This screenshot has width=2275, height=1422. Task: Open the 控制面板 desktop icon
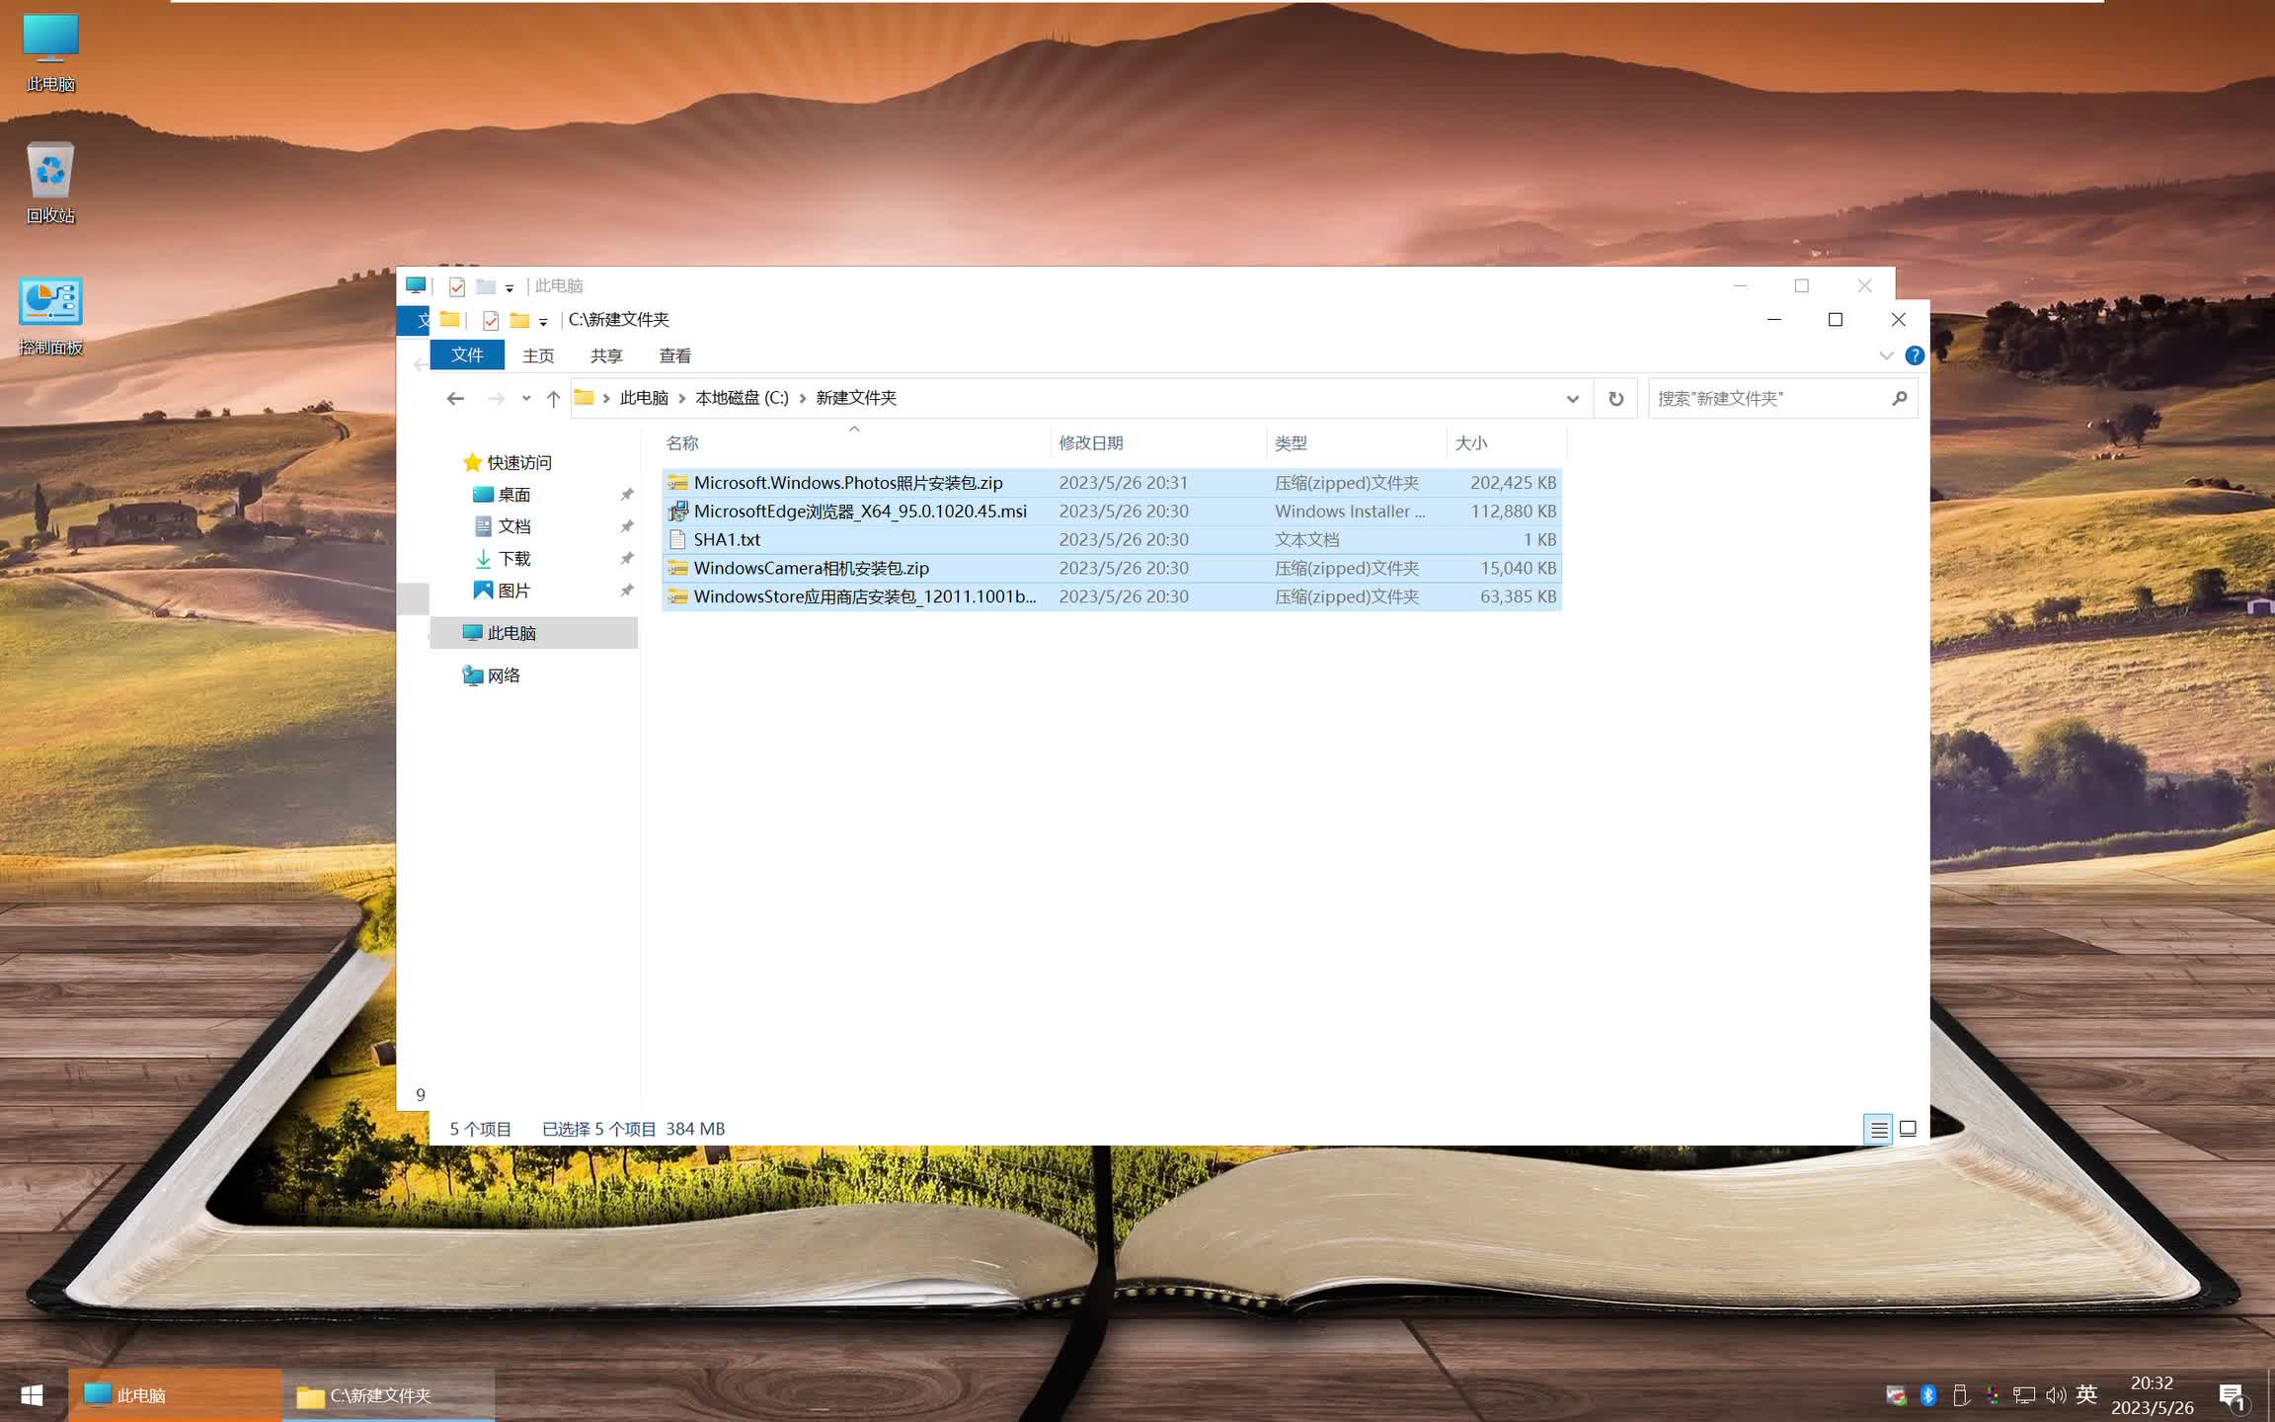tap(50, 316)
